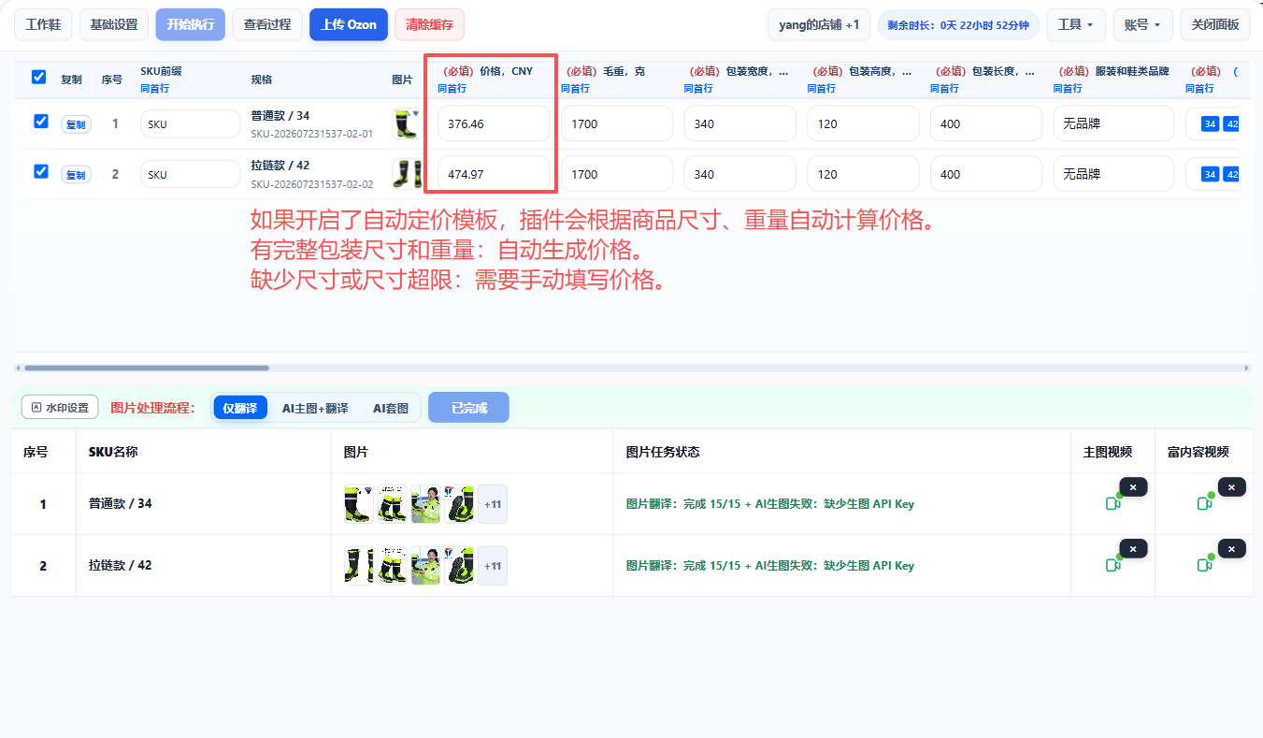Click the 清除缓存 clear cache button
Image resolution: width=1263 pixels, height=738 pixels.
coord(430,24)
